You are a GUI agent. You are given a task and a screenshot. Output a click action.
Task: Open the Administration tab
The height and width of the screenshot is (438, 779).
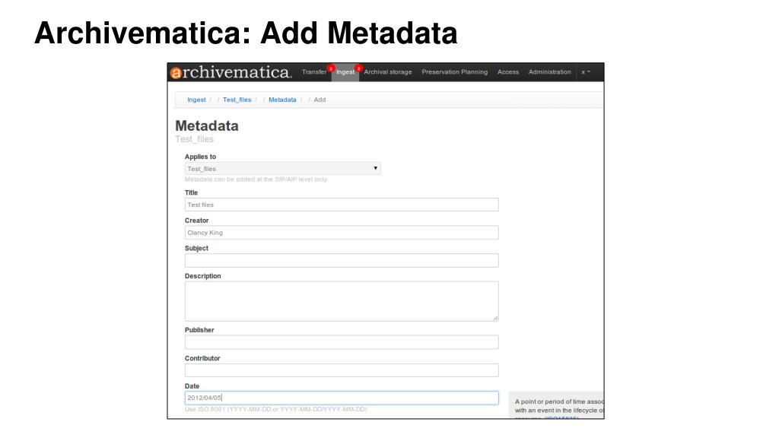point(549,72)
